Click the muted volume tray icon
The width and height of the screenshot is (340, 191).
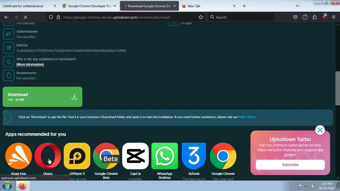coord(313,186)
